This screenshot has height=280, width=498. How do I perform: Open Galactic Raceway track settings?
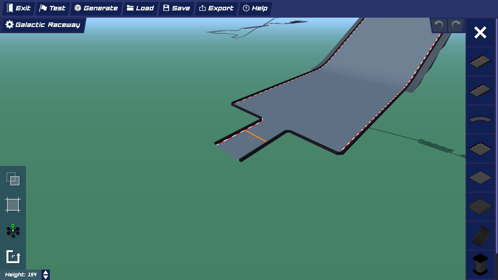(43, 25)
